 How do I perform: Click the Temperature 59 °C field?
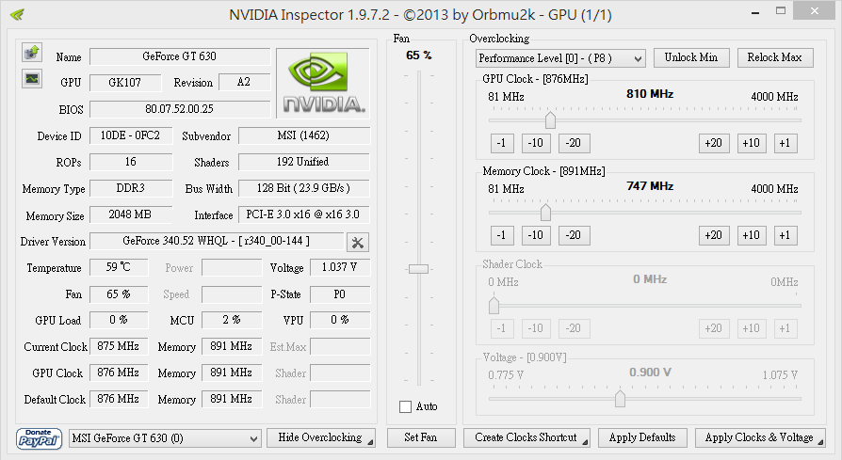[x=119, y=267]
